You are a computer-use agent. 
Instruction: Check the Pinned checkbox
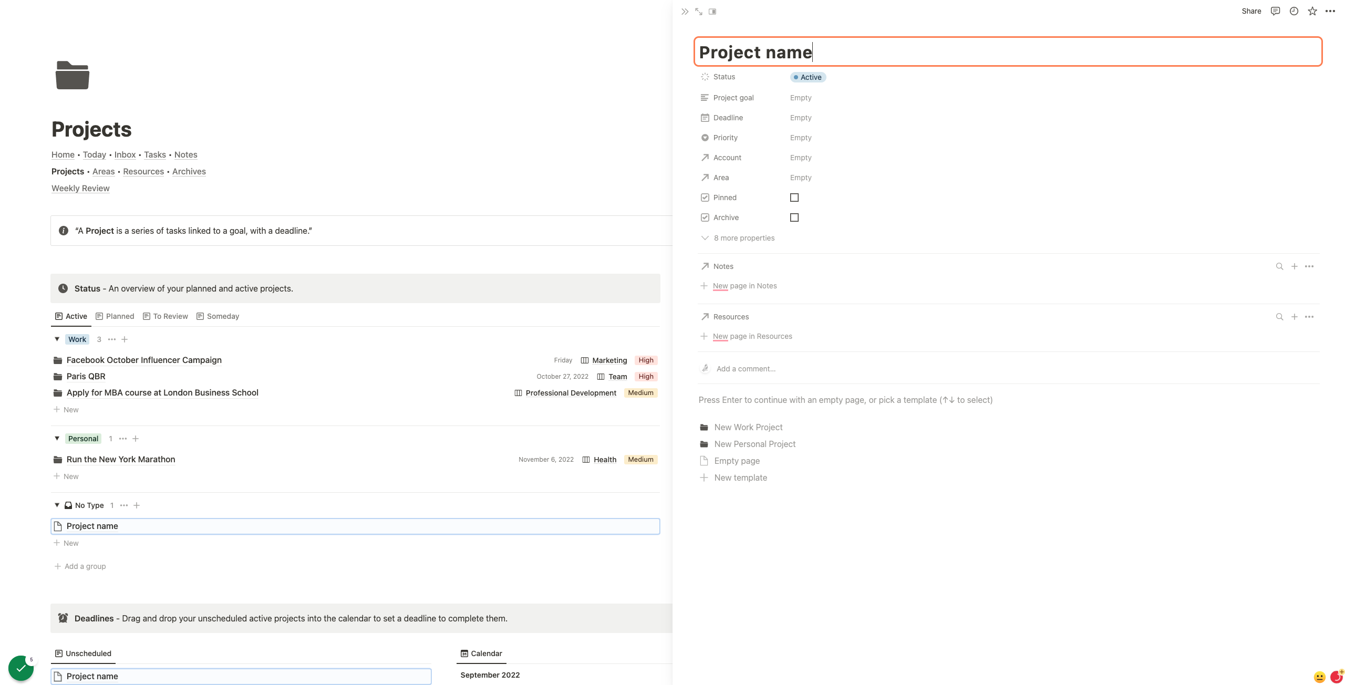point(794,198)
